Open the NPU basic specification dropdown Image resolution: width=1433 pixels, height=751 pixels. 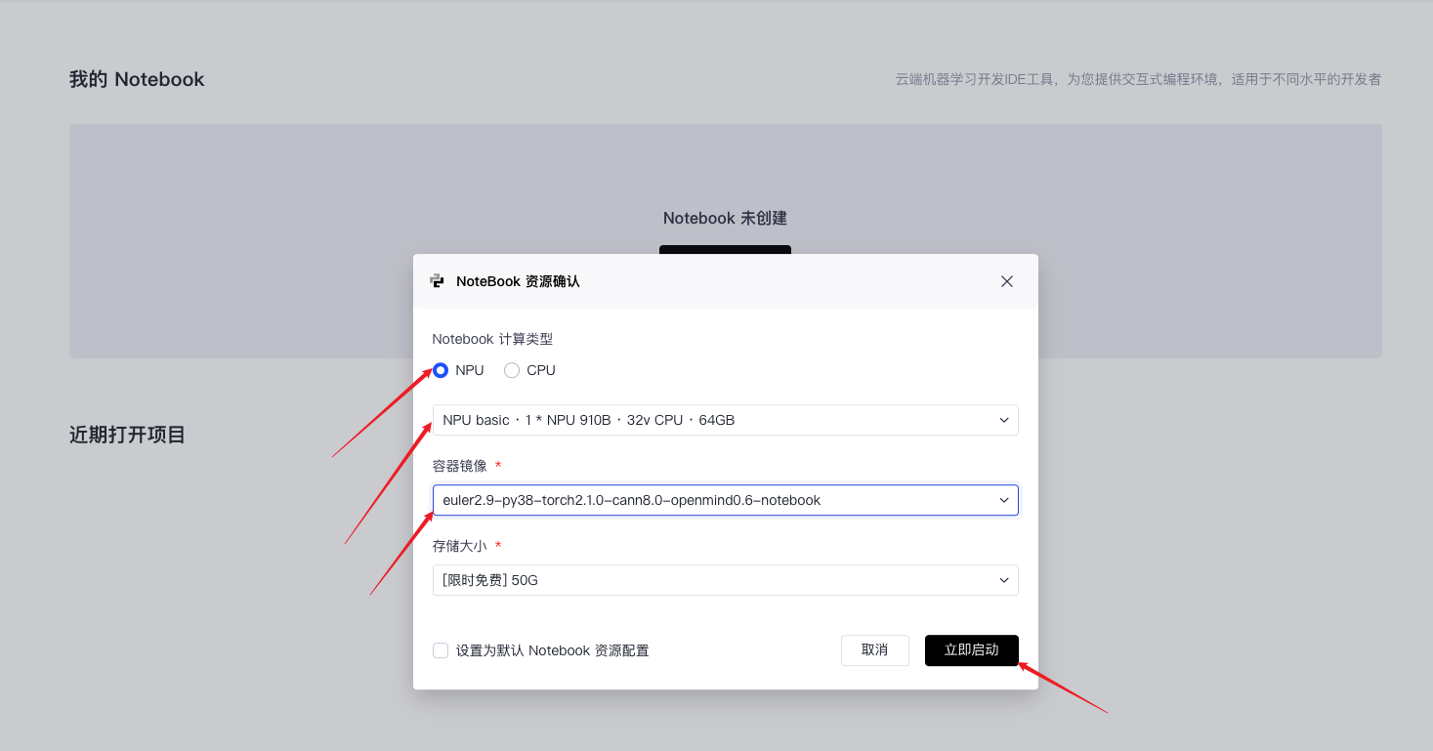(x=725, y=420)
